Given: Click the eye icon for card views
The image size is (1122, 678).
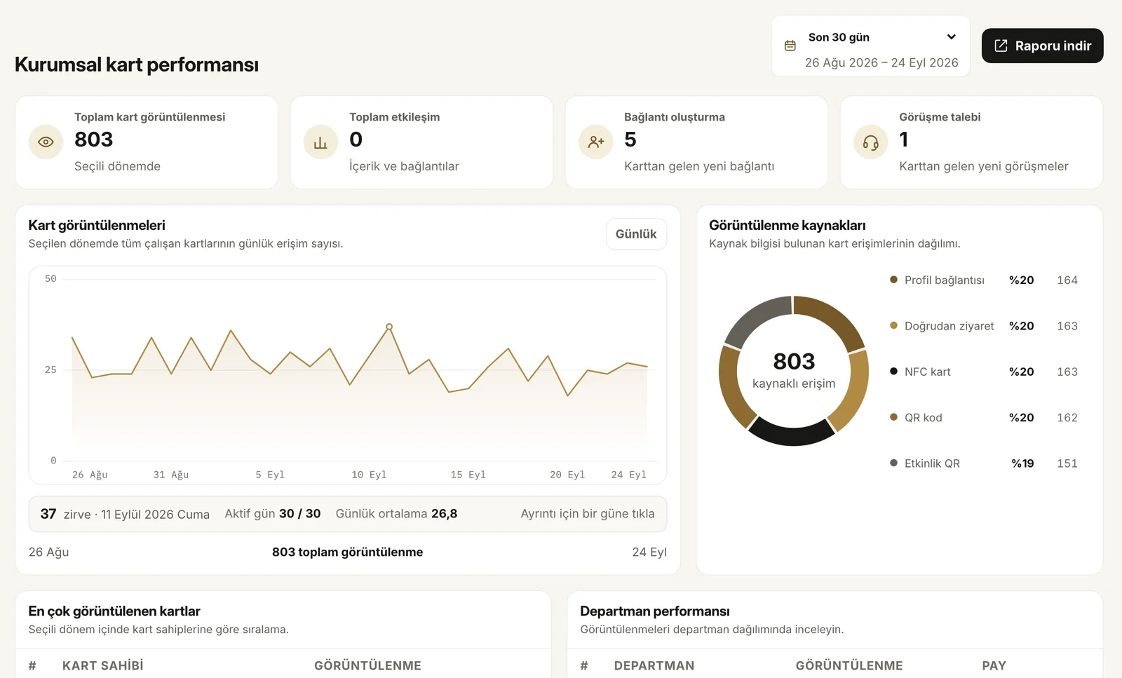Looking at the screenshot, I should (x=46, y=142).
